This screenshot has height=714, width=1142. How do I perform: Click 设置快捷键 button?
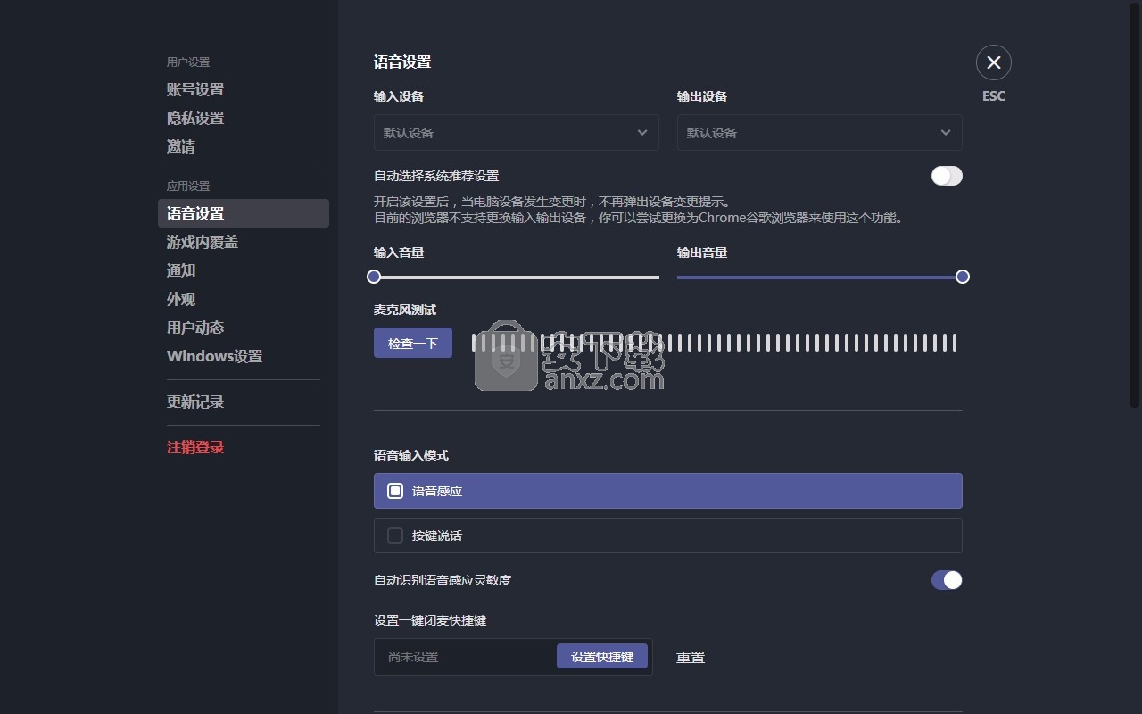coord(602,657)
